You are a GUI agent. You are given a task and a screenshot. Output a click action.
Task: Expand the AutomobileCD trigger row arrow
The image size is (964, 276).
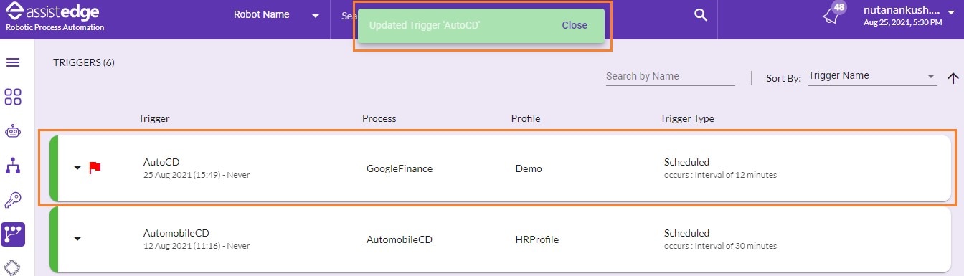77,239
